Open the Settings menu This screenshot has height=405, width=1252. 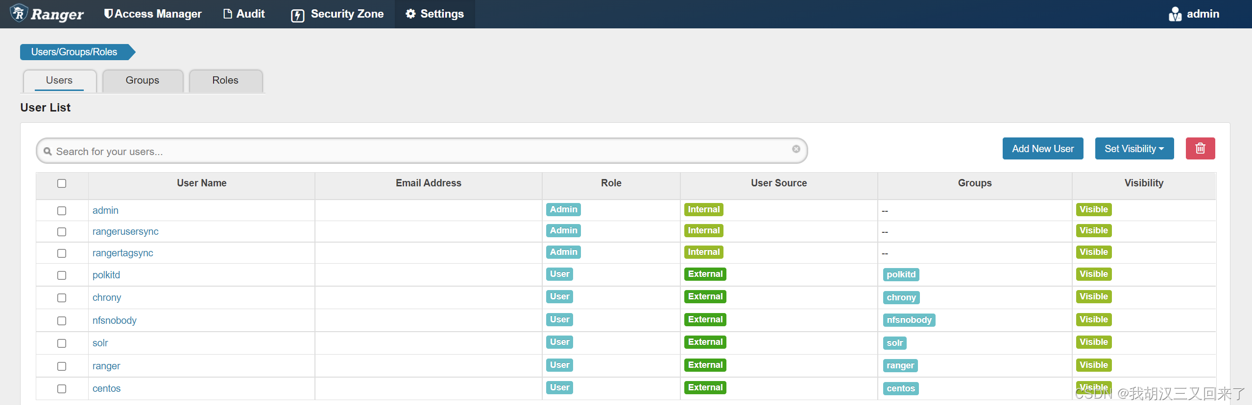click(x=434, y=14)
